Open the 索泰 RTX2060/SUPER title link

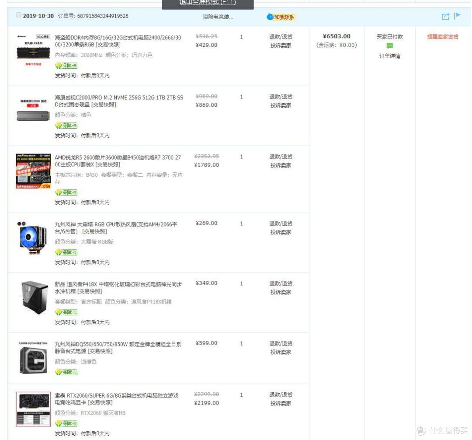pos(117,399)
